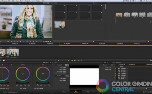Reset the Gain color wheel
This screenshot has height=94, width=152.
pyautogui.click(x=52, y=65)
